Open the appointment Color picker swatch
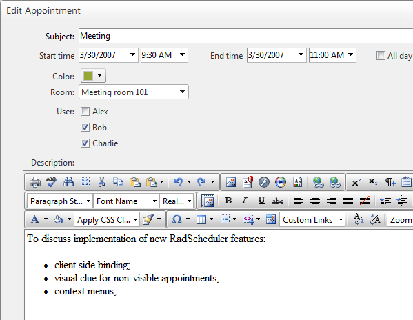This screenshot has height=320, width=413. [93, 76]
